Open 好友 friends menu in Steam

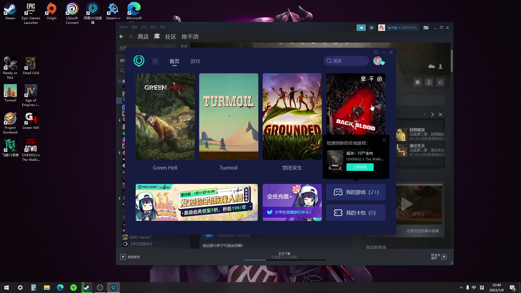[x=144, y=27]
